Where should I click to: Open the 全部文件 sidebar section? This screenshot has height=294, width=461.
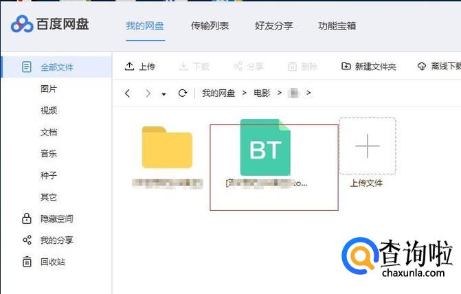point(56,67)
